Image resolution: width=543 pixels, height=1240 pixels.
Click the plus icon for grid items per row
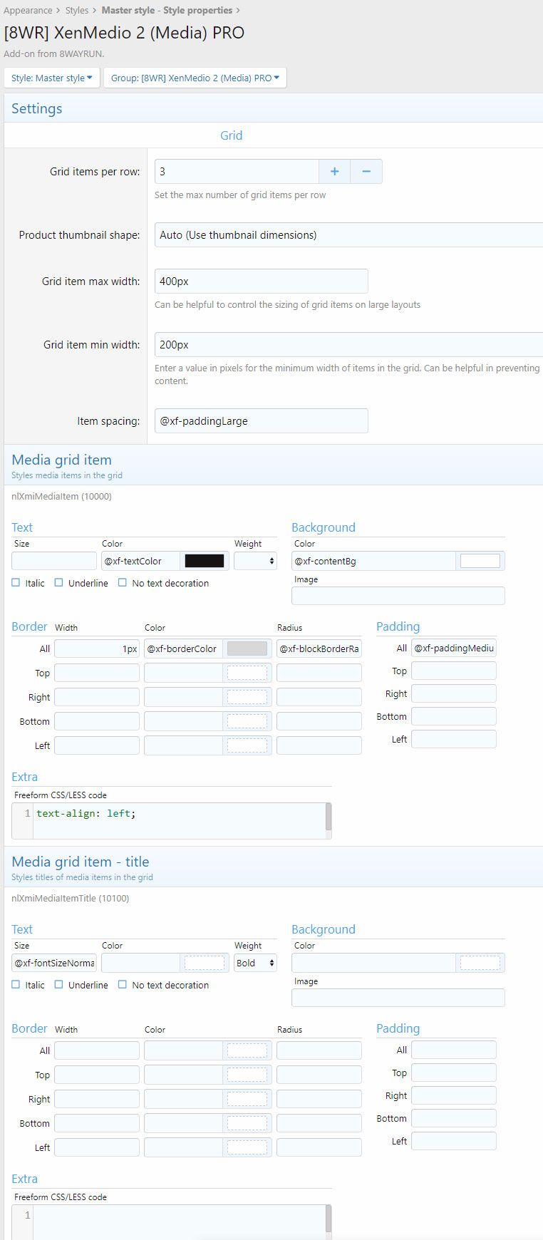[335, 171]
